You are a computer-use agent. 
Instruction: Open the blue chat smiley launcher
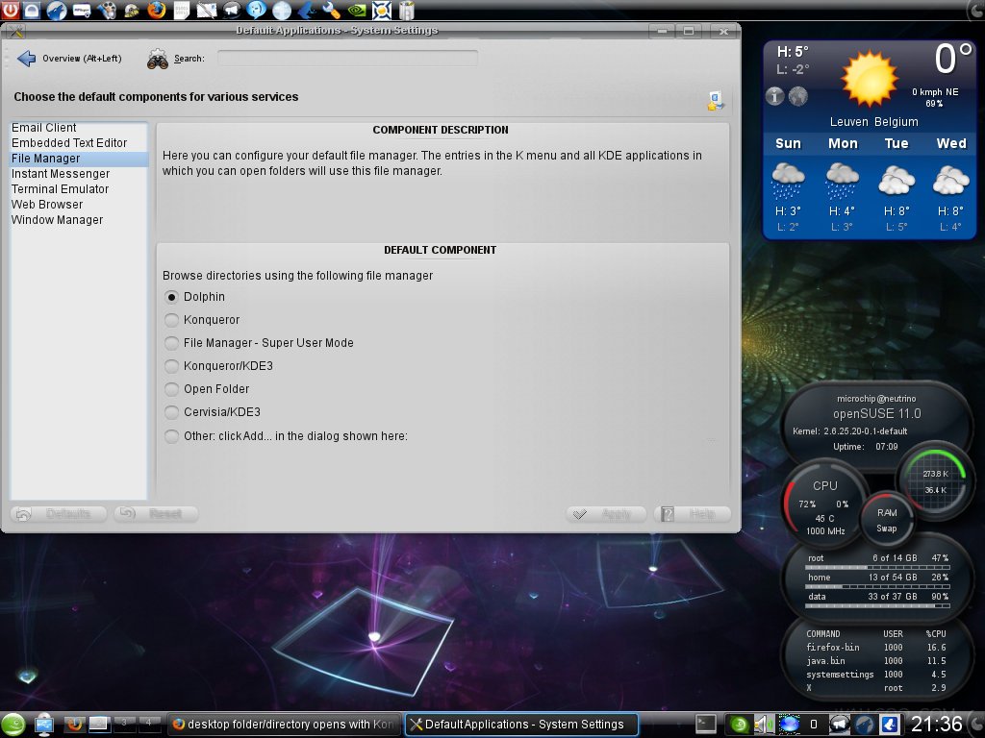click(256, 10)
